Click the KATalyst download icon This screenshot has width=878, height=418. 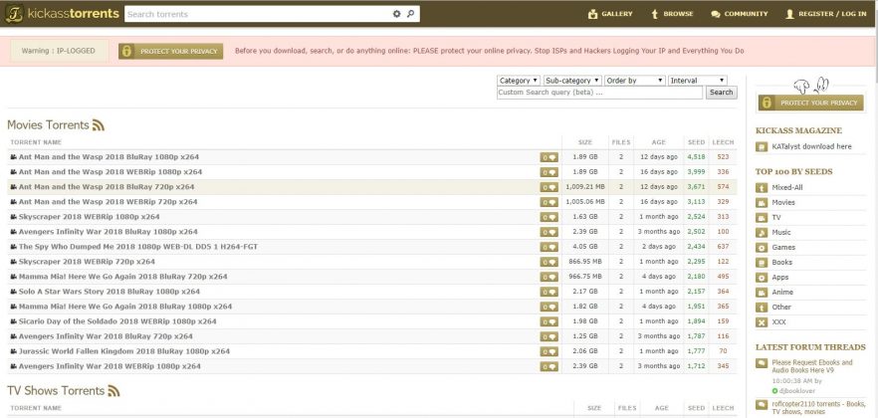click(762, 147)
